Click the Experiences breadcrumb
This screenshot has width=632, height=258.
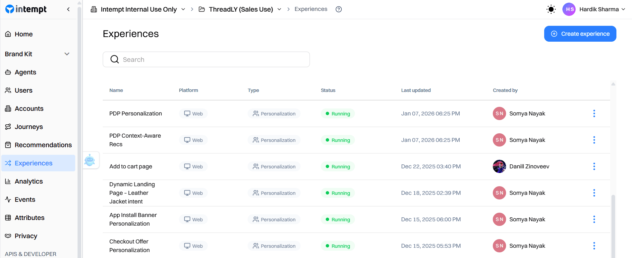point(311,9)
